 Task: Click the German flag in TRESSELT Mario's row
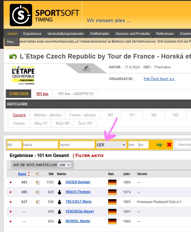click(112, 202)
